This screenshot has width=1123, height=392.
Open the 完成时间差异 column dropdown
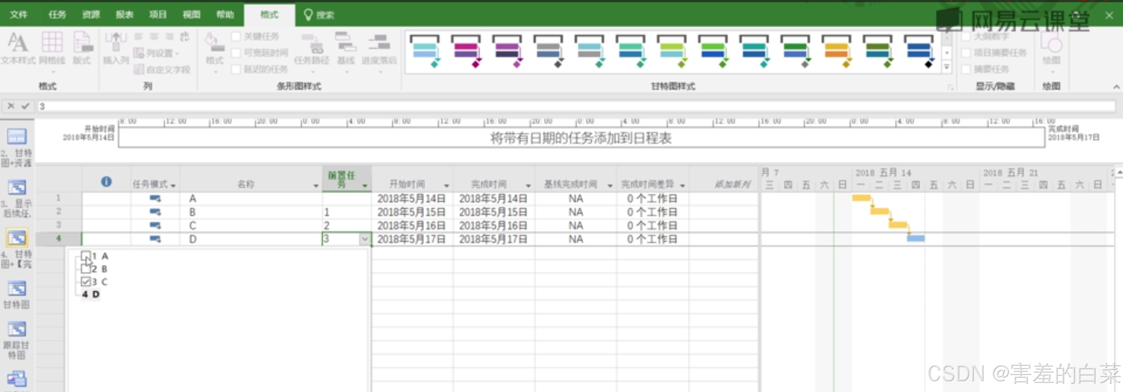pos(682,185)
